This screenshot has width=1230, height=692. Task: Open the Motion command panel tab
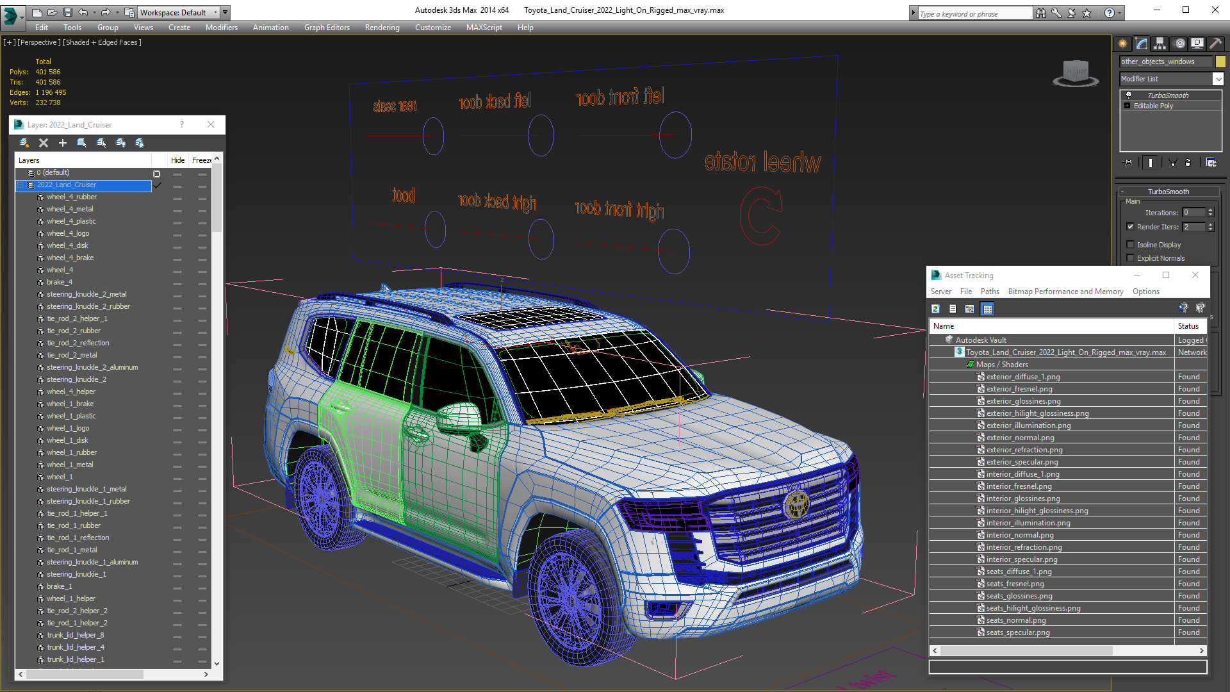[1179, 44]
